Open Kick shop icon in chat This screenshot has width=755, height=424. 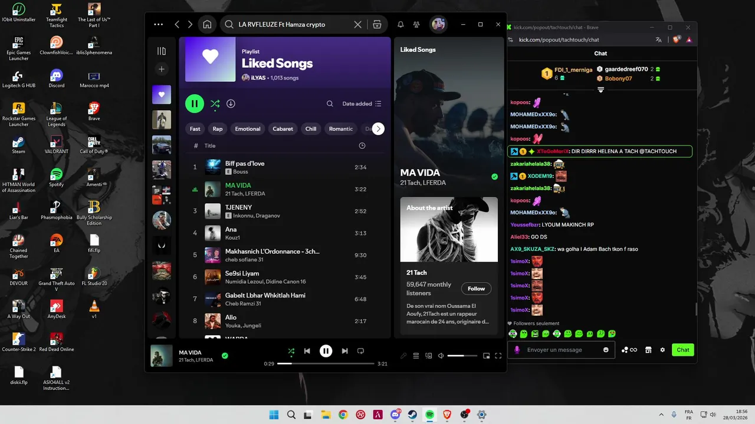tap(648, 350)
